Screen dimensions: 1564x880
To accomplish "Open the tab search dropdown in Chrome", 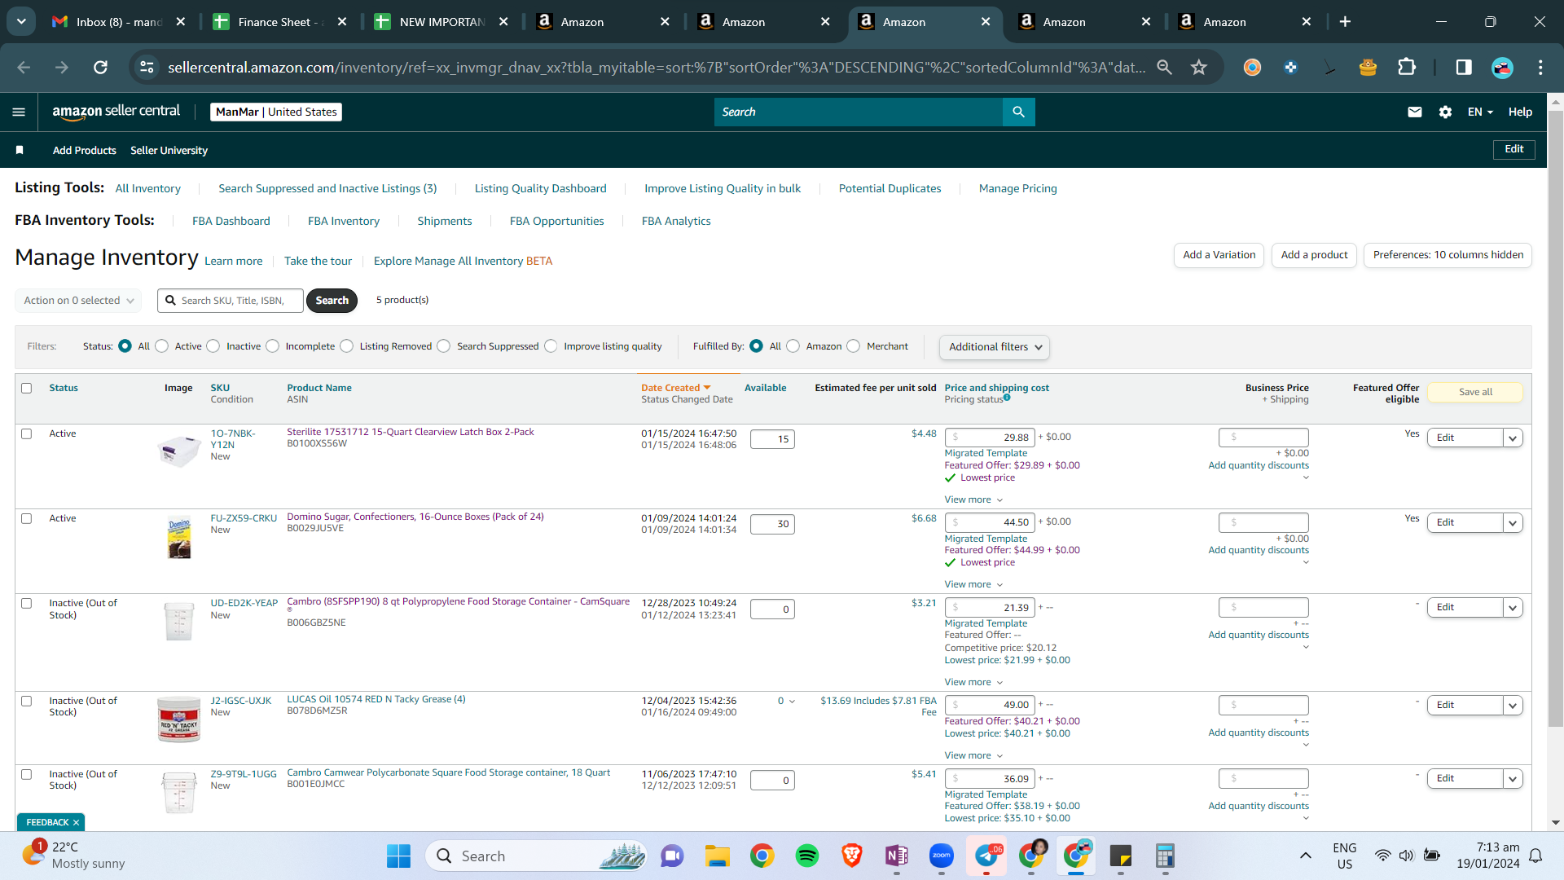I will (x=21, y=22).
